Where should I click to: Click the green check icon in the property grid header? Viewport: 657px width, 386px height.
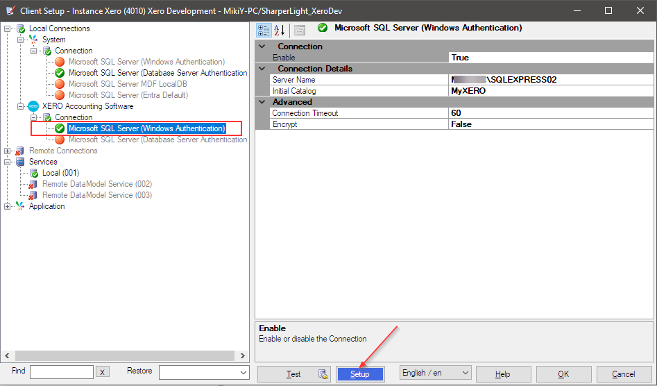pyautogui.click(x=322, y=28)
